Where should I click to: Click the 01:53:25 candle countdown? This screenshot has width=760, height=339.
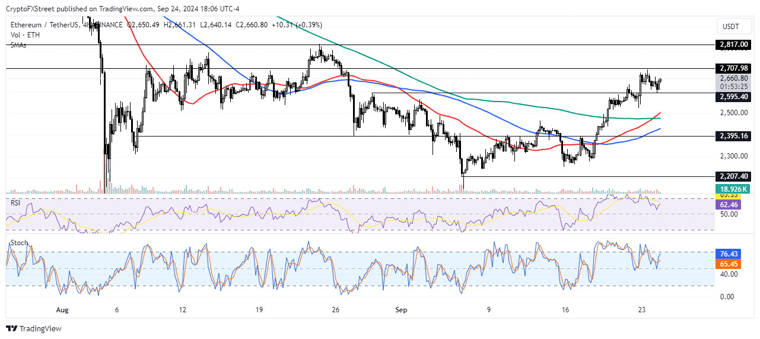(x=733, y=85)
